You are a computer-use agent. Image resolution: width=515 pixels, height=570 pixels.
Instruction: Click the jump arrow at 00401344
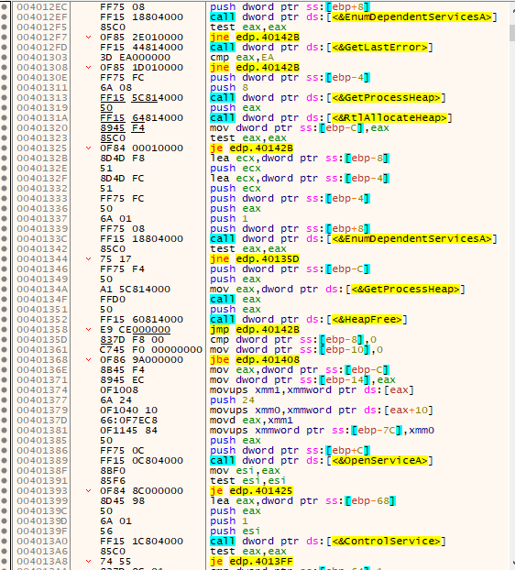(x=88, y=258)
